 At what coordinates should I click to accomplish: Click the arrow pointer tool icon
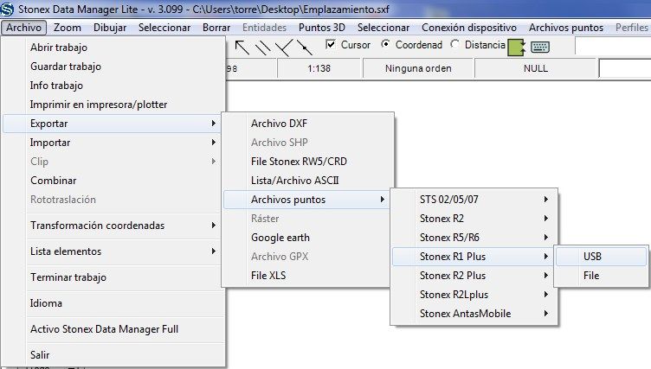(x=242, y=48)
